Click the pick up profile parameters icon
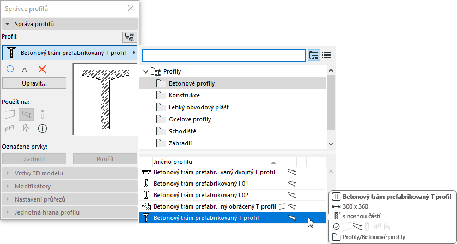 tap(129, 38)
